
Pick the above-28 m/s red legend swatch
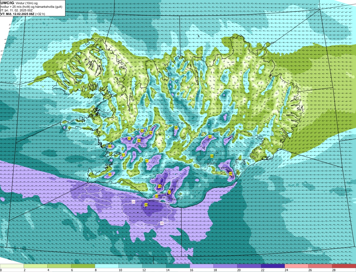tap(344, 266)
